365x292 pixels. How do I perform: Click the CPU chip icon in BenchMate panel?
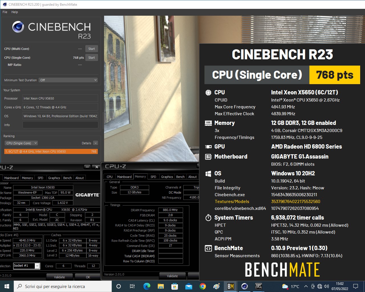(x=208, y=92)
